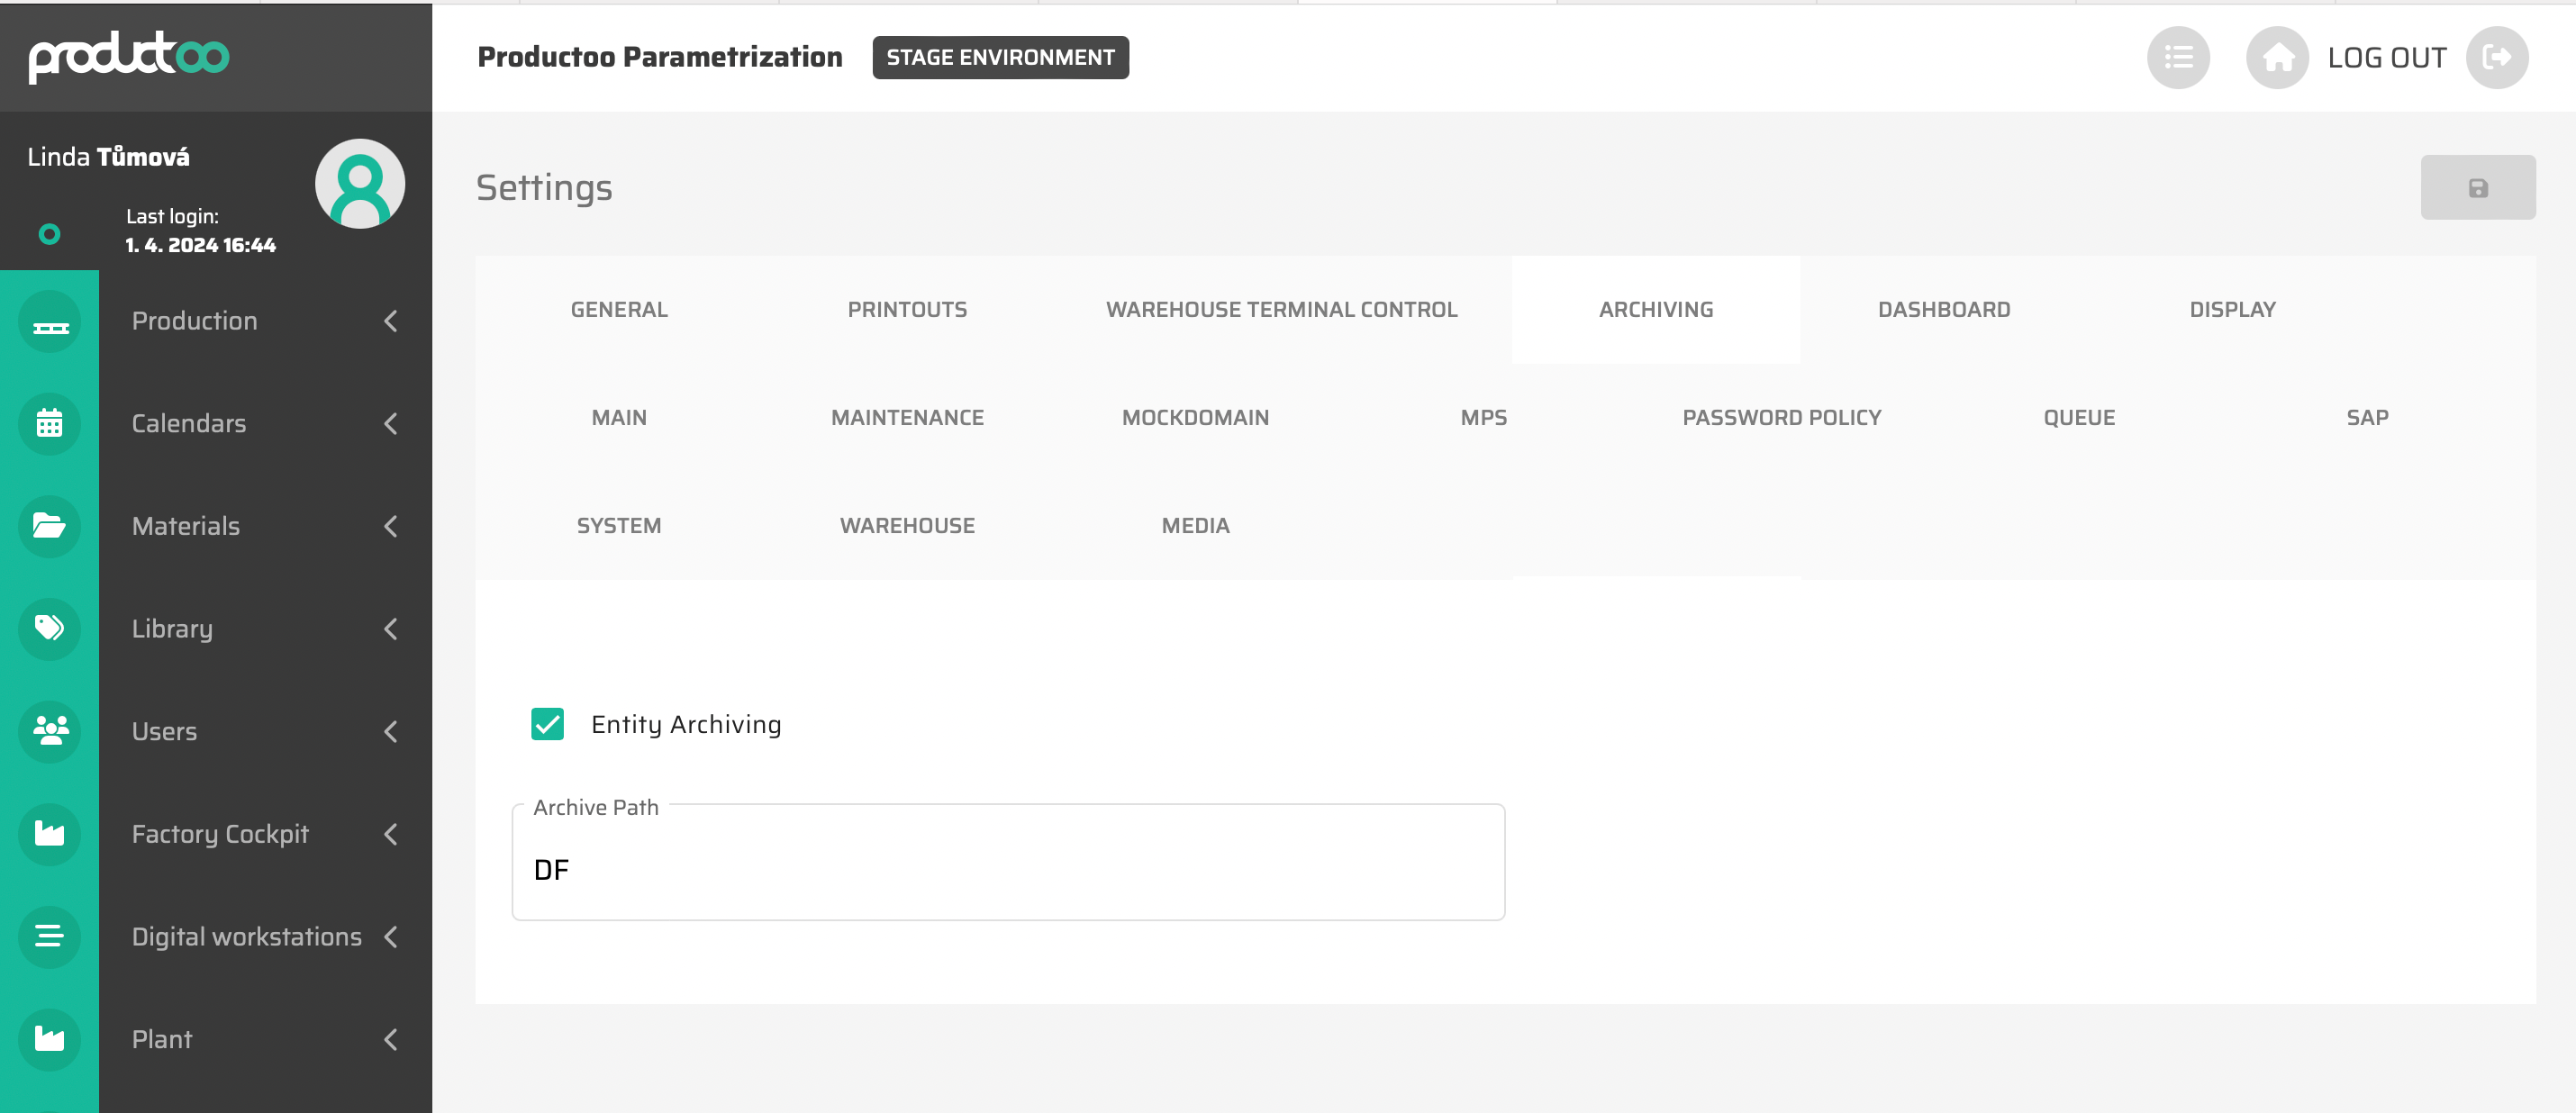Switch to the GENERAL tab
The image size is (2576, 1113).
tap(618, 309)
